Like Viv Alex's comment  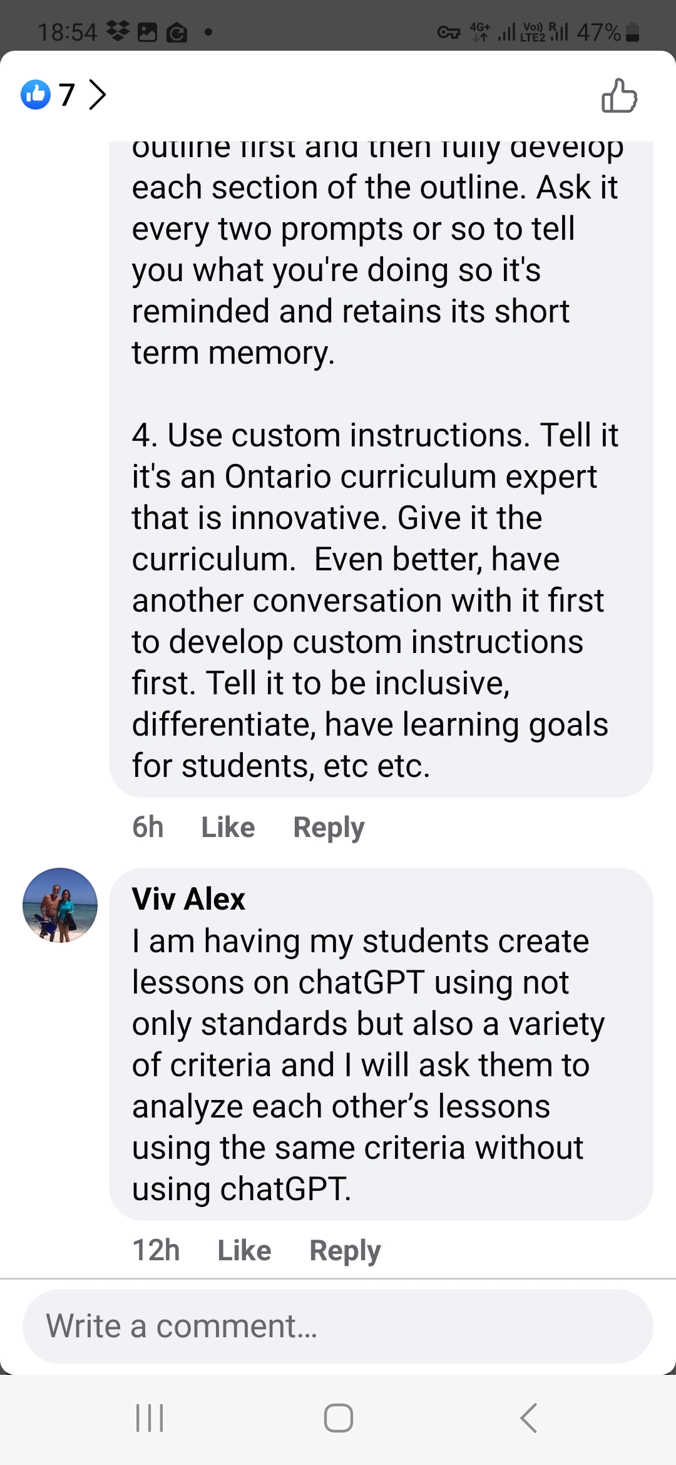pyautogui.click(x=244, y=1250)
